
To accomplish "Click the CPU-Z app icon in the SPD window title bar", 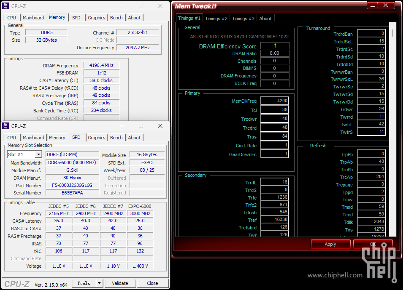I will (x=5, y=126).
